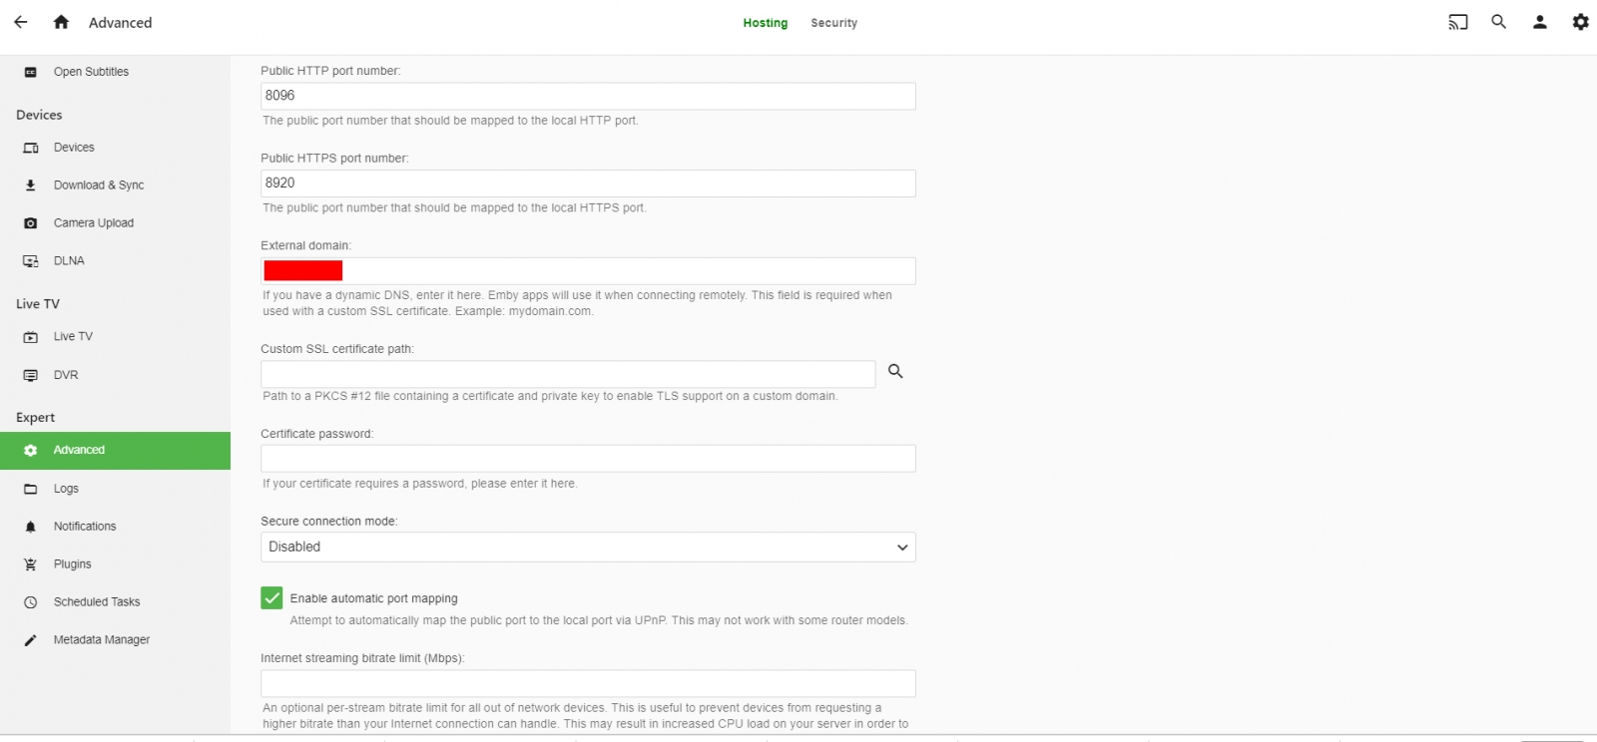Viewport: 1597px width, 742px height.
Task: Click the search icon in the header
Action: [1498, 22]
